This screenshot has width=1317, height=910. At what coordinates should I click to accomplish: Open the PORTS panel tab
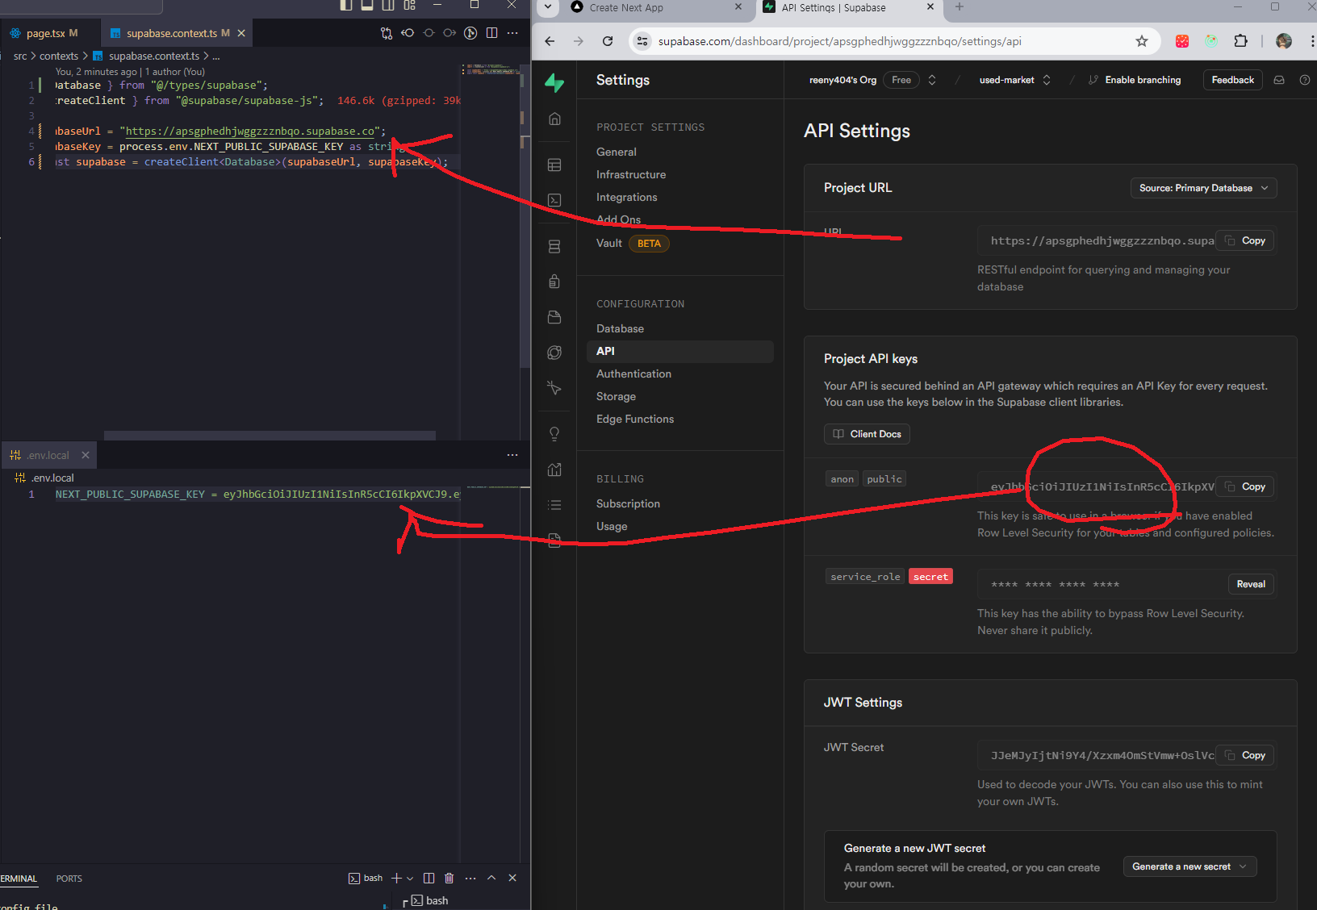click(x=69, y=879)
